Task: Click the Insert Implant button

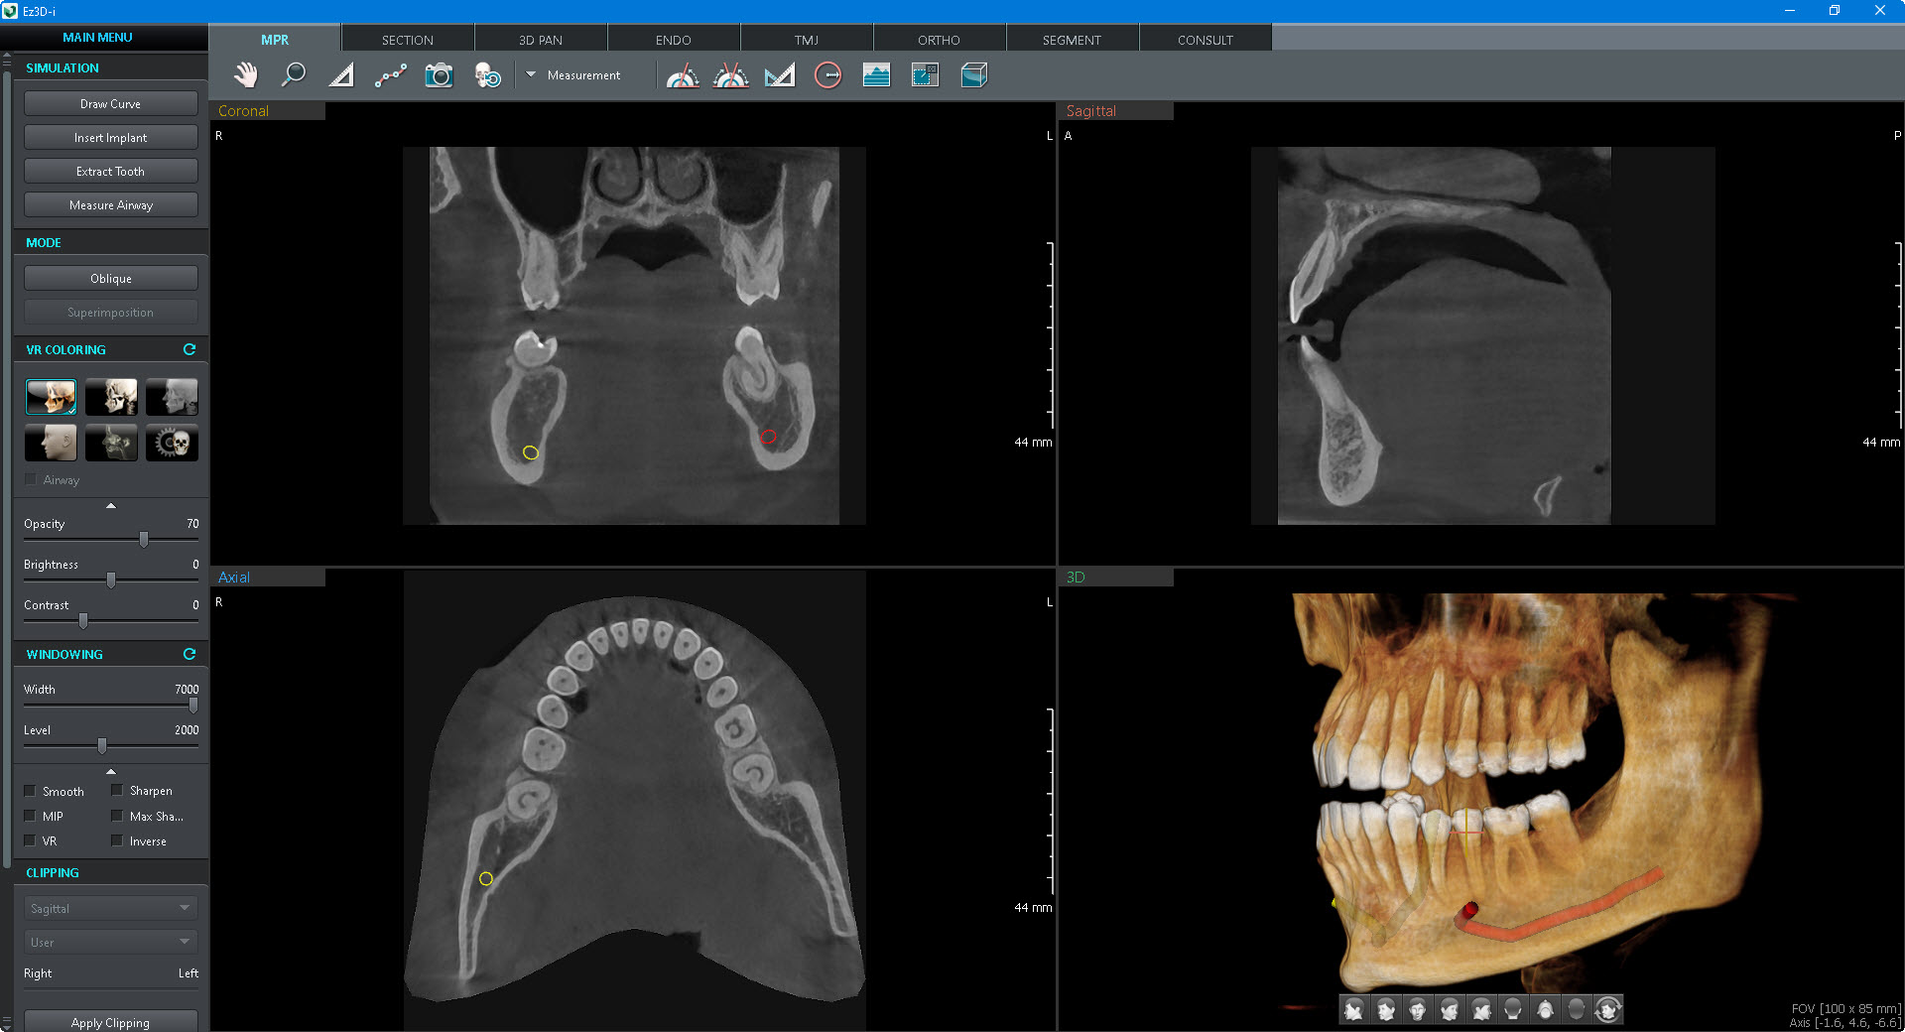Action: tap(110, 137)
